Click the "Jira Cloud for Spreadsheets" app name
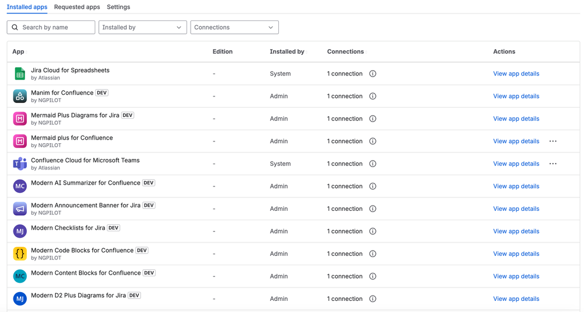584x312 pixels. tap(70, 70)
